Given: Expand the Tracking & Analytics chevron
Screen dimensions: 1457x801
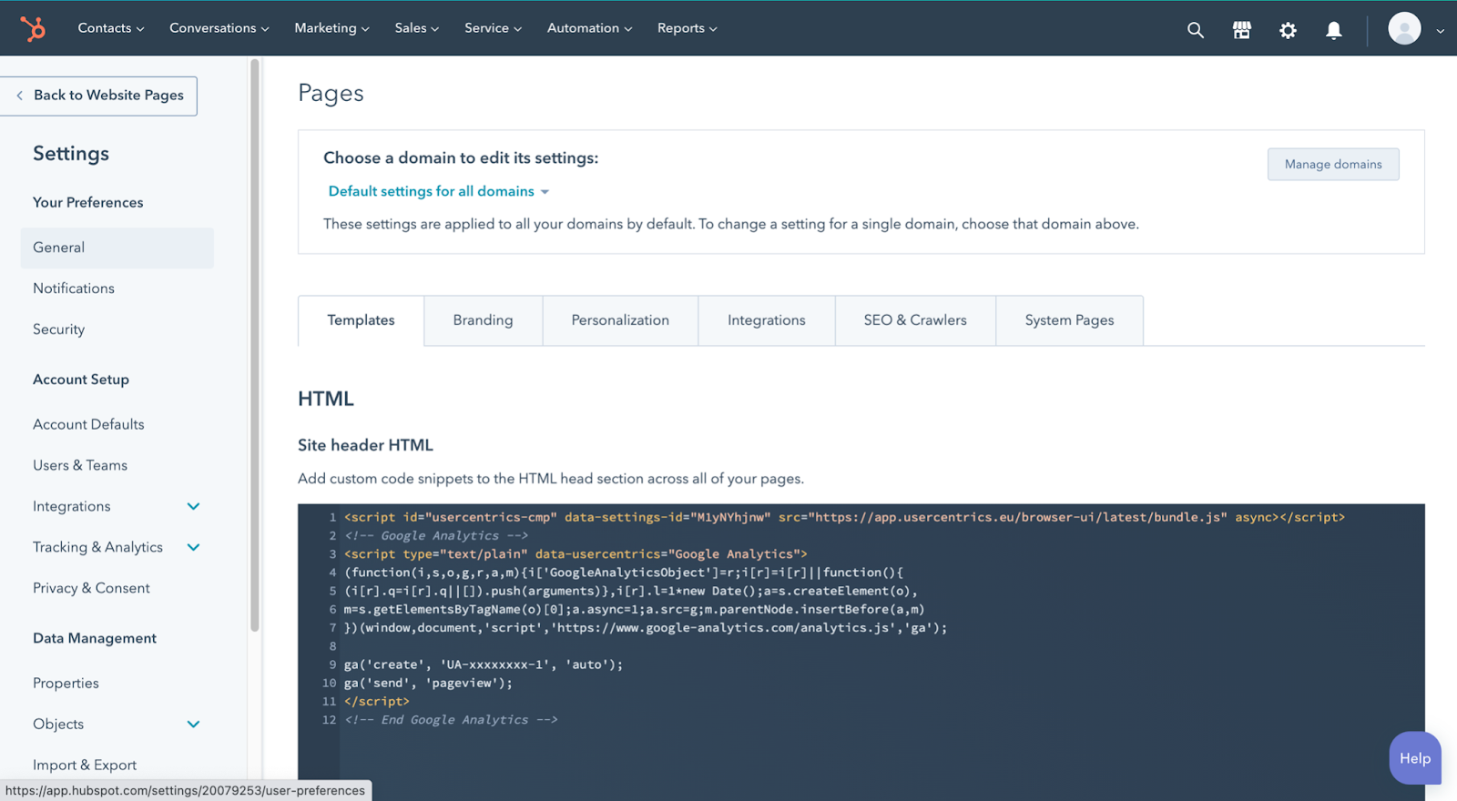Looking at the screenshot, I should coord(193,547).
